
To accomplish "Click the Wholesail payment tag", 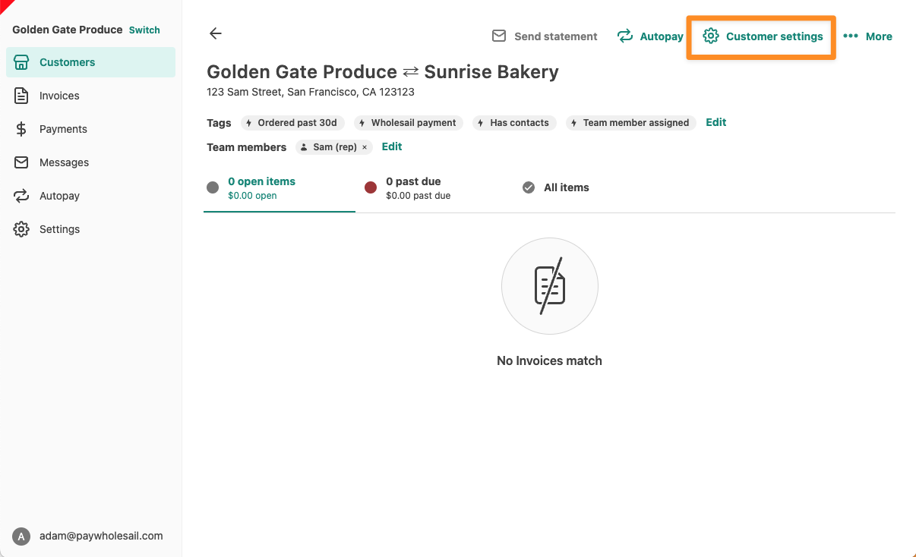I will (410, 123).
